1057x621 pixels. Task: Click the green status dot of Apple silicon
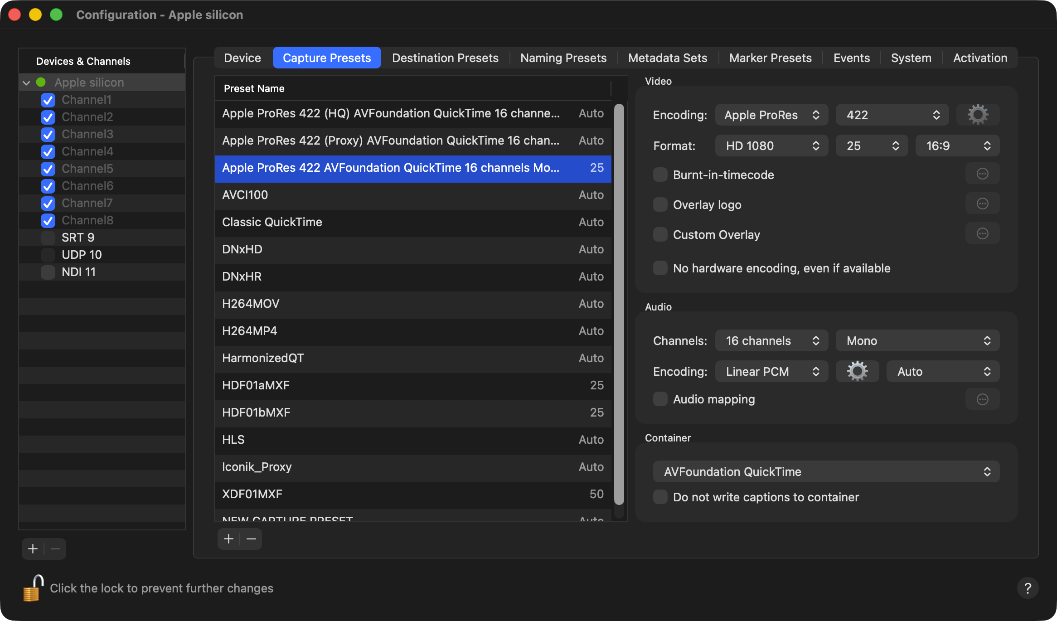pos(41,82)
